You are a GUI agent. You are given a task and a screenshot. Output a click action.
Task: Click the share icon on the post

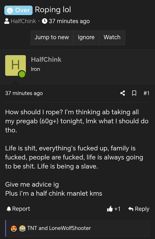coord(123,93)
